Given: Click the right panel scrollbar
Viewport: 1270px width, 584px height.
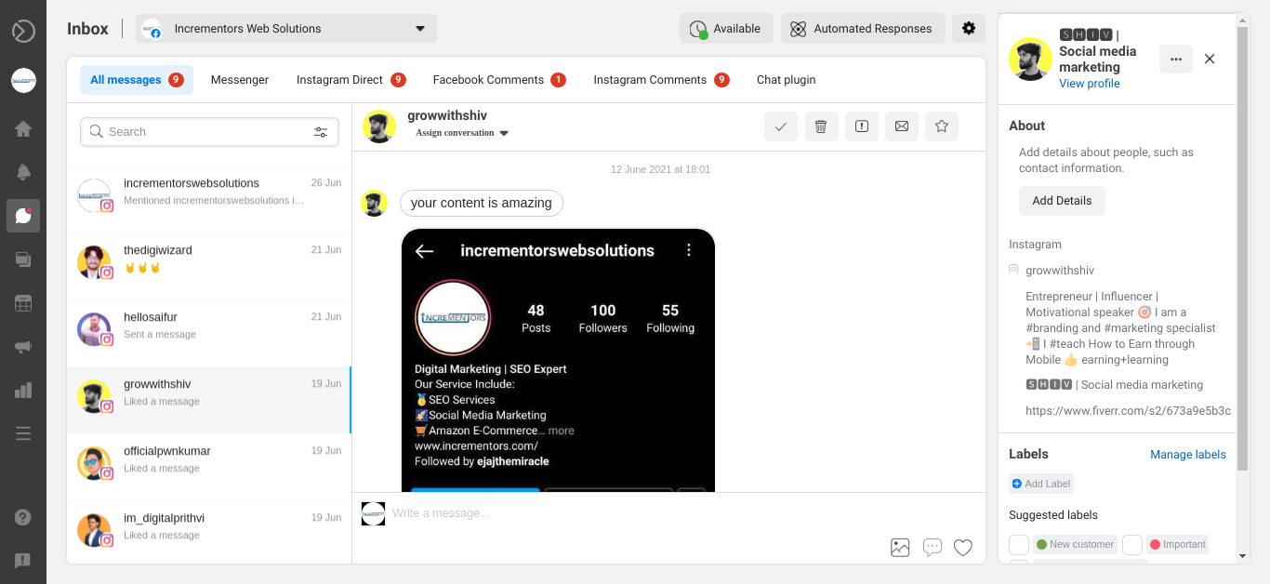Looking at the screenshot, I should pos(1243,248).
